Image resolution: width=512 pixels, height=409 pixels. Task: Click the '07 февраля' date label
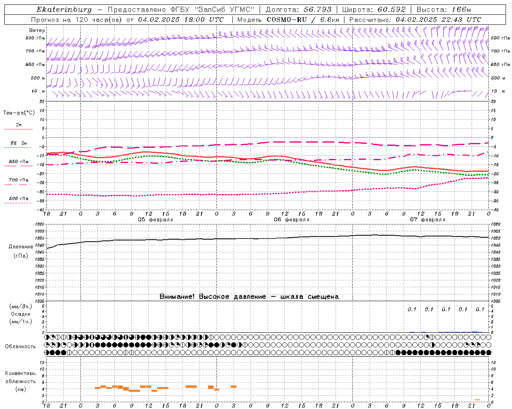pyautogui.click(x=428, y=220)
